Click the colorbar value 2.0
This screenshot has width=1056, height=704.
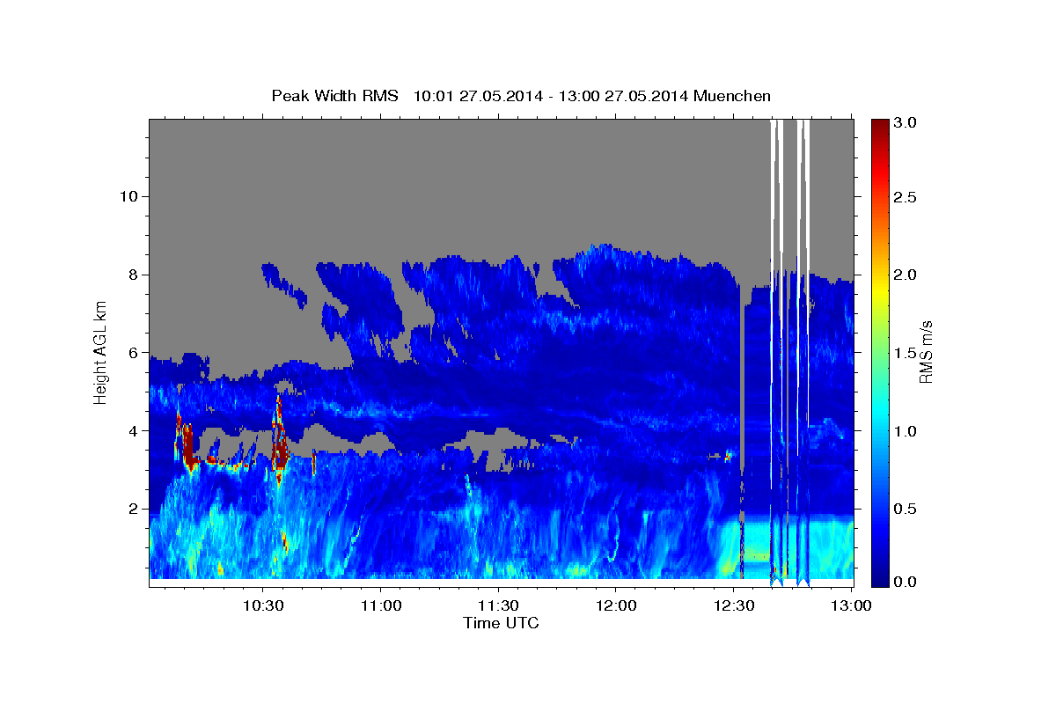[x=905, y=275]
